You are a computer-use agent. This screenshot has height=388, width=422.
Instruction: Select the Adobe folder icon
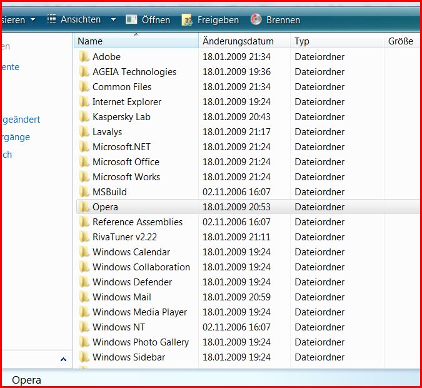click(84, 56)
